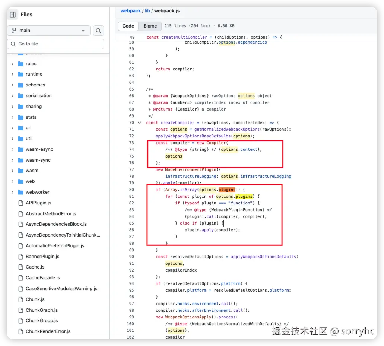Image resolution: width=384 pixels, height=346 pixels.
Task: Expand the web folder chevron
Action: (13, 181)
